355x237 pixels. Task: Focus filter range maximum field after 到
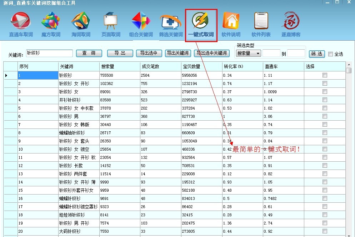click(296, 53)
